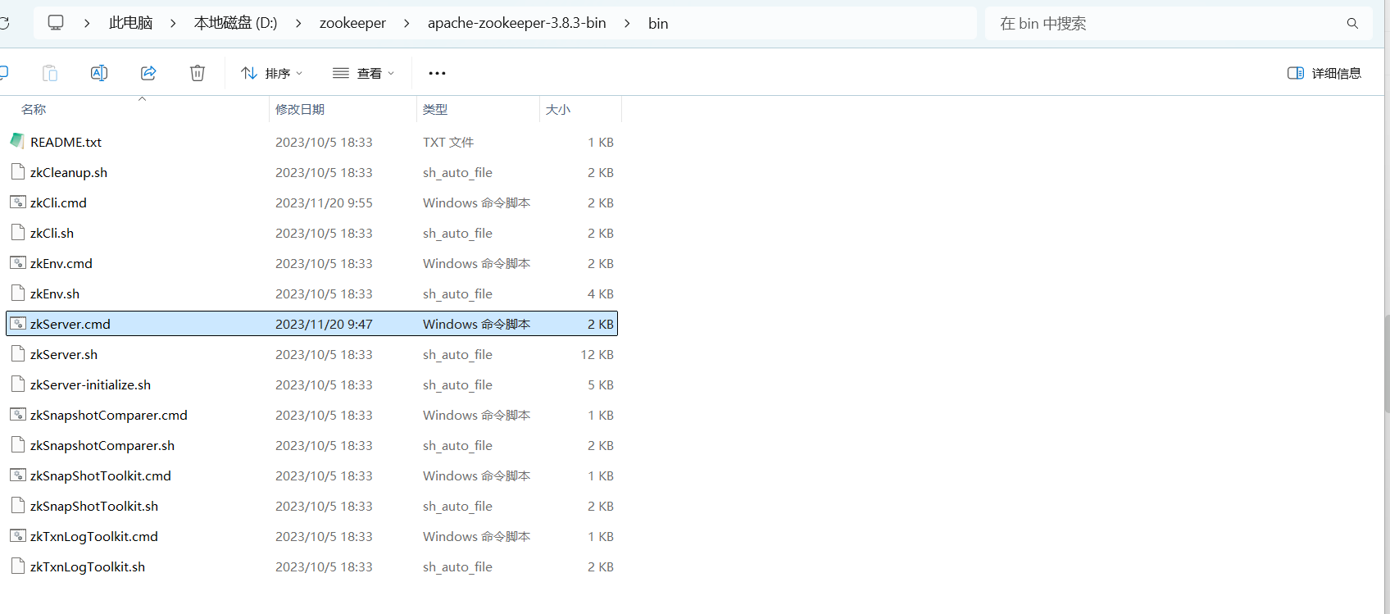Sort by 类型 column header
Screen dimensions: 1390x614
pyautogui.click(x=435, y=109)
